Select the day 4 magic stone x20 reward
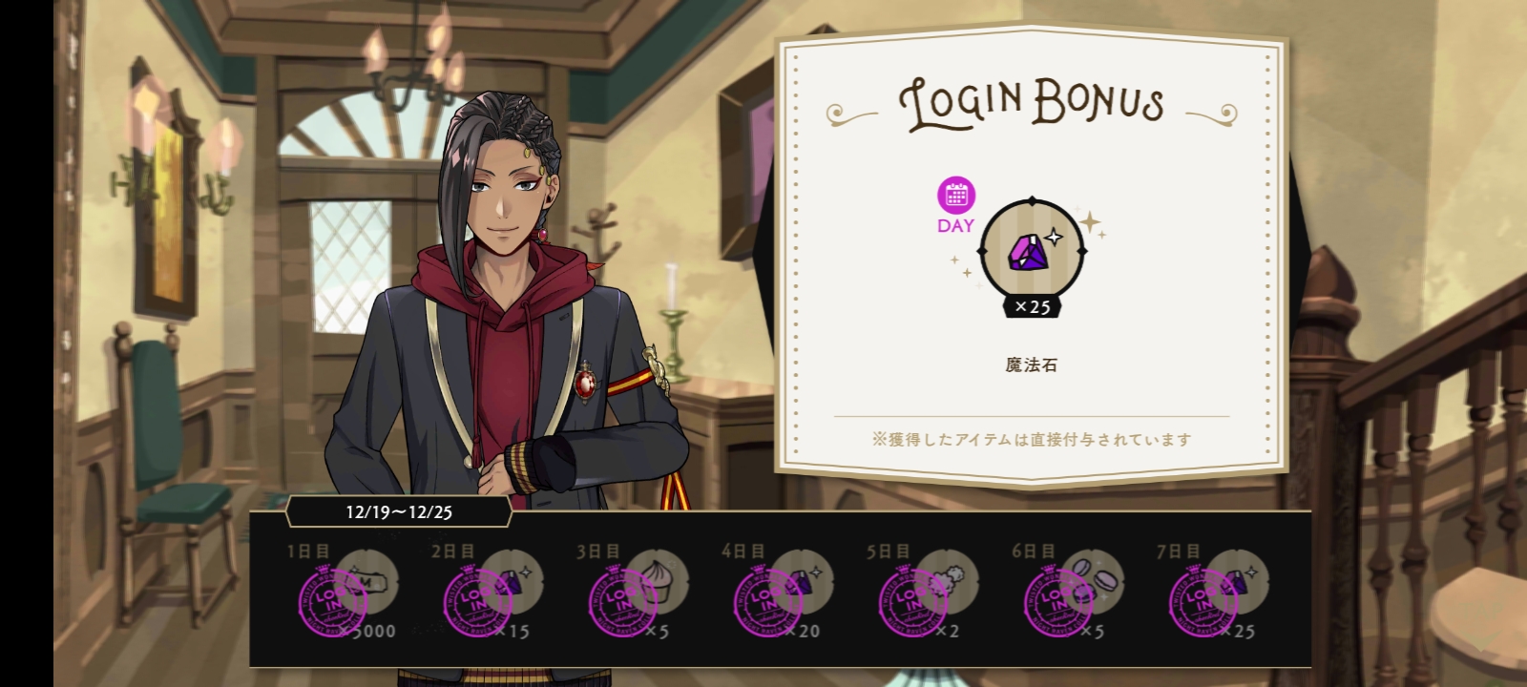The height and width of the screenshot is (687, 1527). click(779, 592)
